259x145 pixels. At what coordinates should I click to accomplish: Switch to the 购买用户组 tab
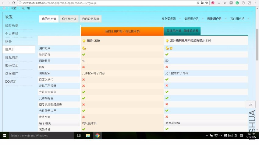69,19
